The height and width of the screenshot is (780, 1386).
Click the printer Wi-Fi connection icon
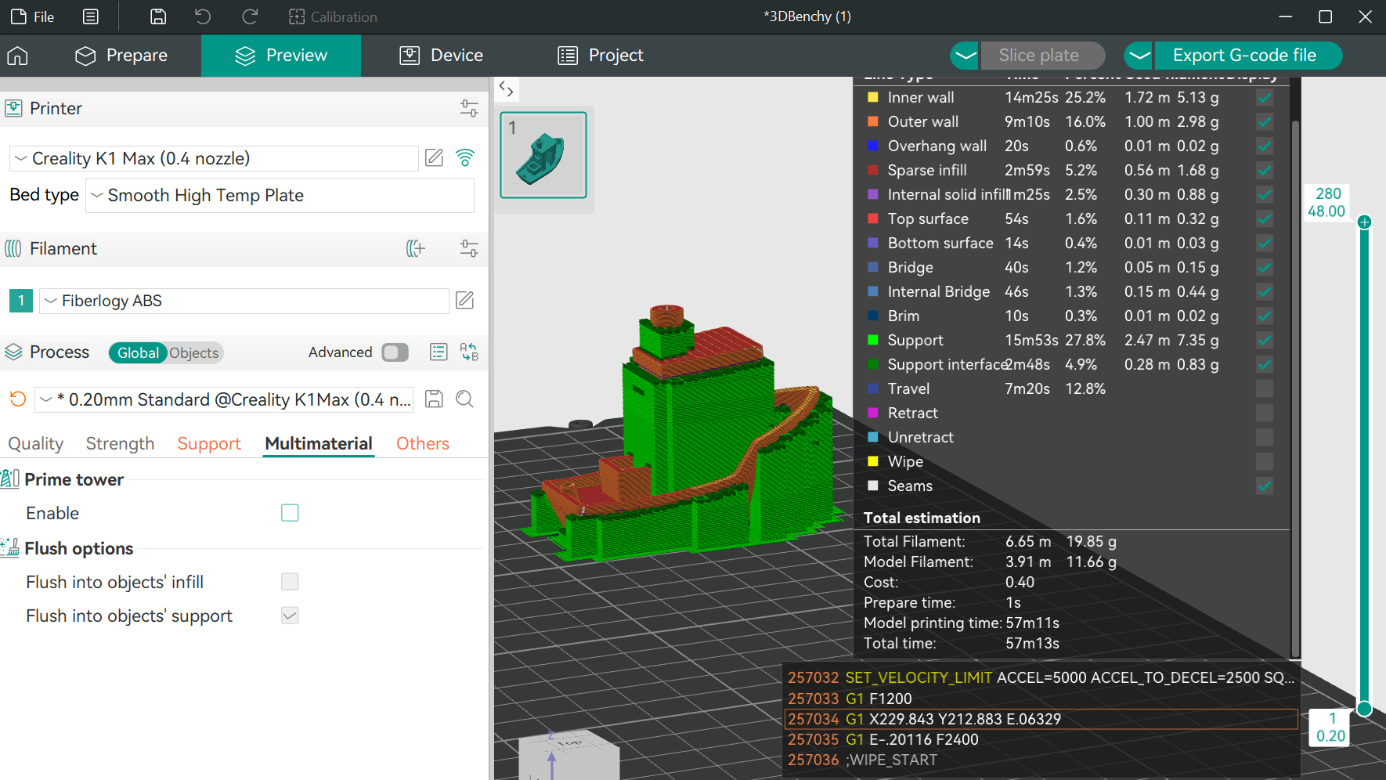click(465, 158)
